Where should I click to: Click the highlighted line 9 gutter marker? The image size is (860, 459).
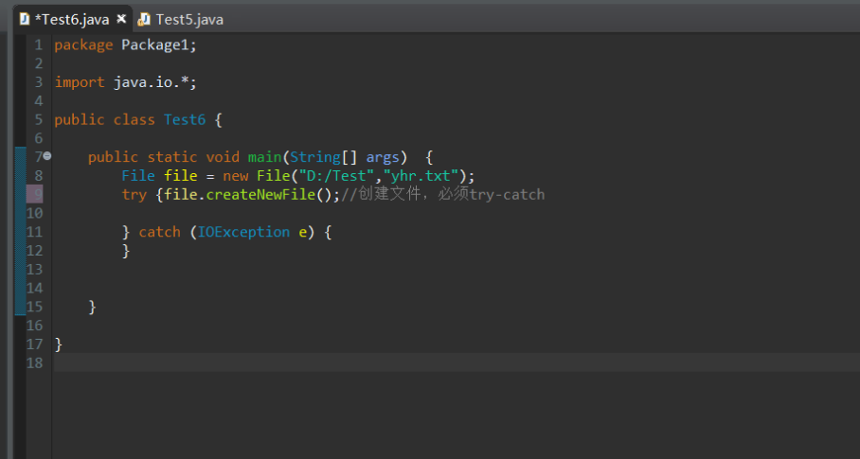(34, 194)
